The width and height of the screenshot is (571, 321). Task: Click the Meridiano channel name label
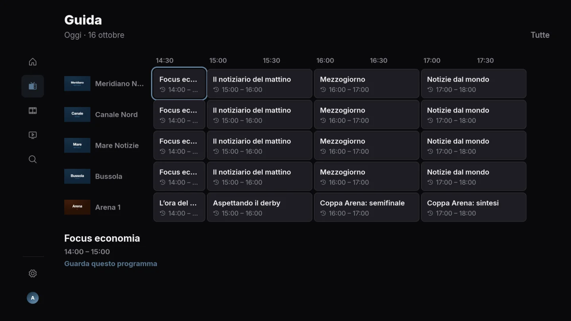coord(119,84)
